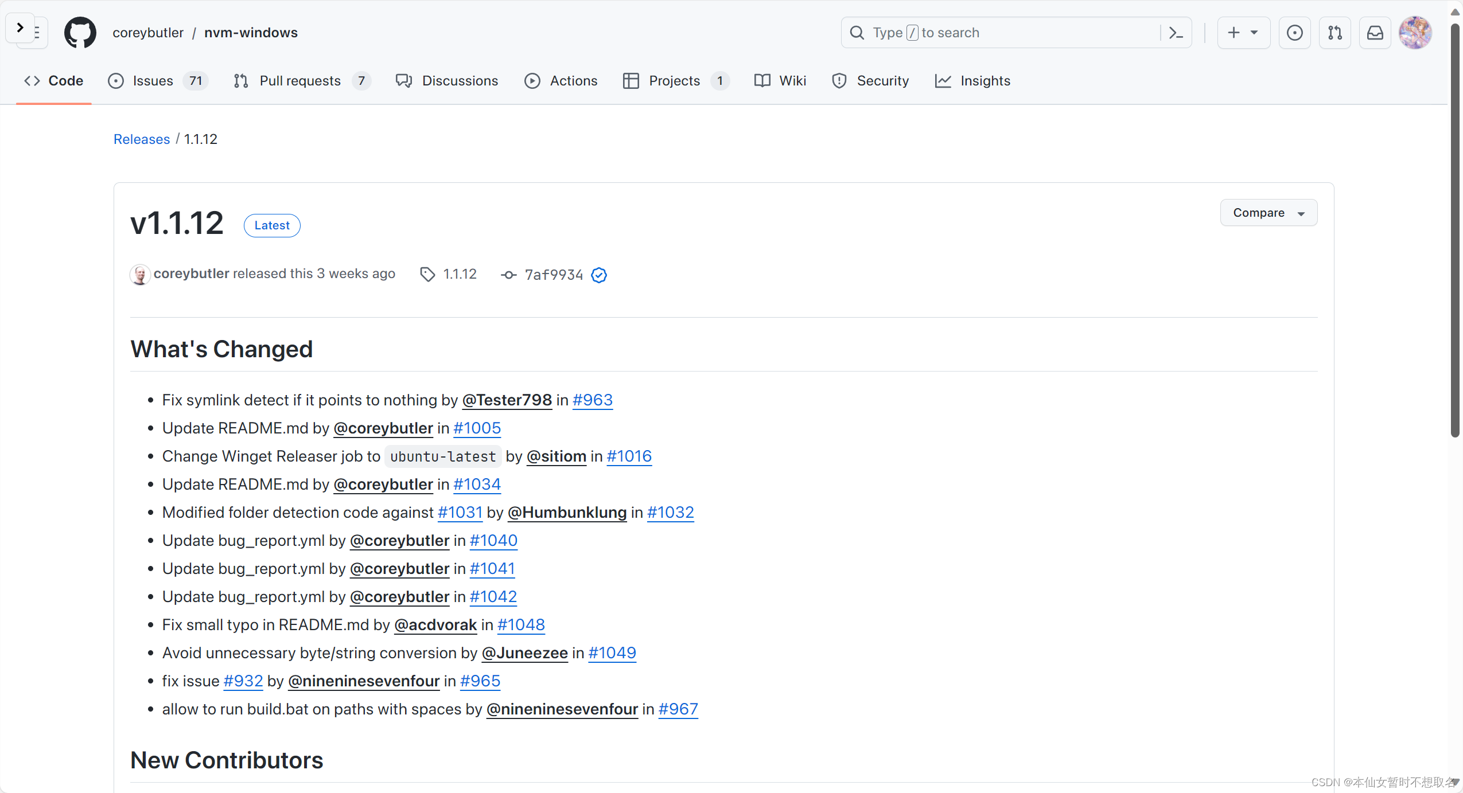The height and width of the screenshot is (793, 1463).
Task: Open the Pull requests tab
Action: coord(302,81)
